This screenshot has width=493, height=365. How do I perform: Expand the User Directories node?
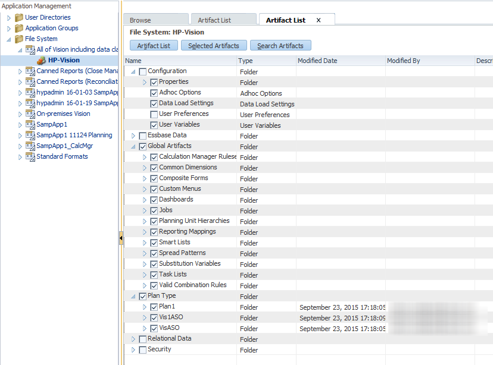(9, 18)
